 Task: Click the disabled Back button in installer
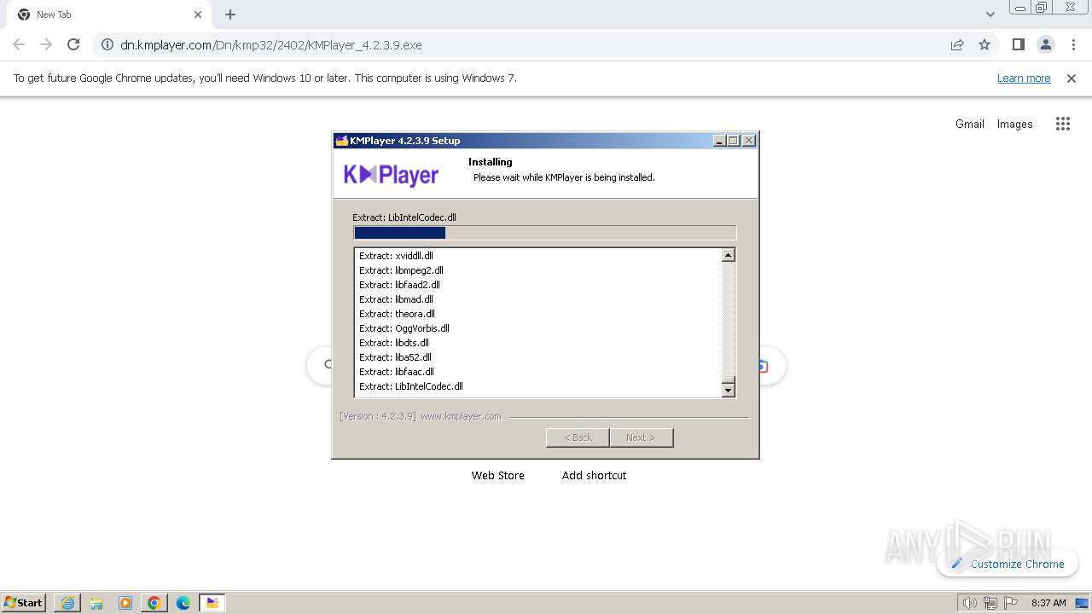[578, 437]
